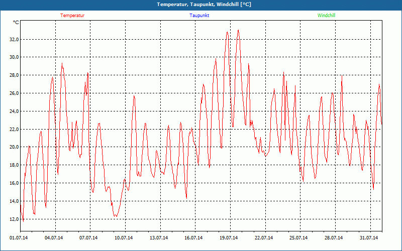Click the 28.07.14 date label
The height and width of the screenshot is (251, 402).
click(x=334, y=238)
